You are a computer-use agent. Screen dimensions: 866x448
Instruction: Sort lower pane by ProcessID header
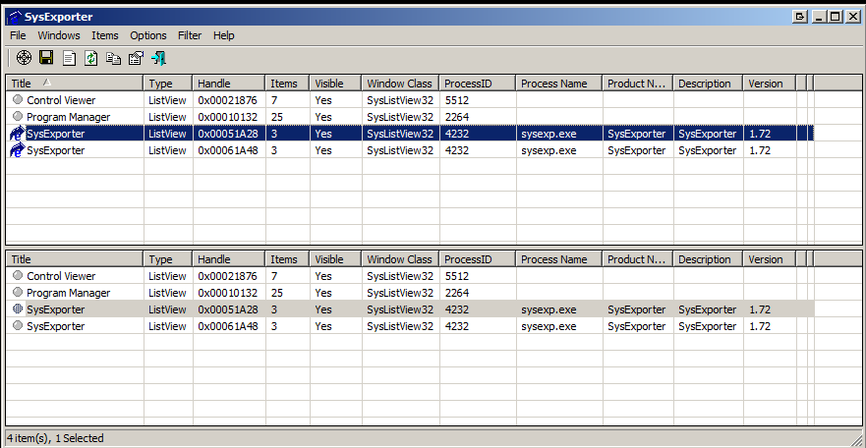coord(478,258)
